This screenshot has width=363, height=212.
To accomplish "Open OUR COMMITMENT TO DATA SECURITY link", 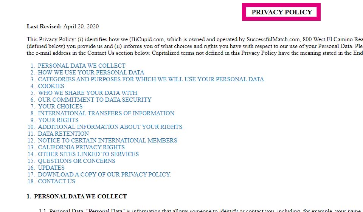I will click(x=95, y=100).
